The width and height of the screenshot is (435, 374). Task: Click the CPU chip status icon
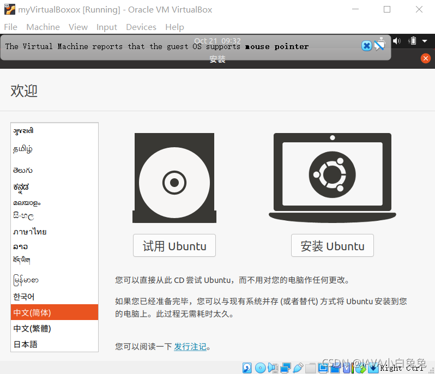click(347, 368)
